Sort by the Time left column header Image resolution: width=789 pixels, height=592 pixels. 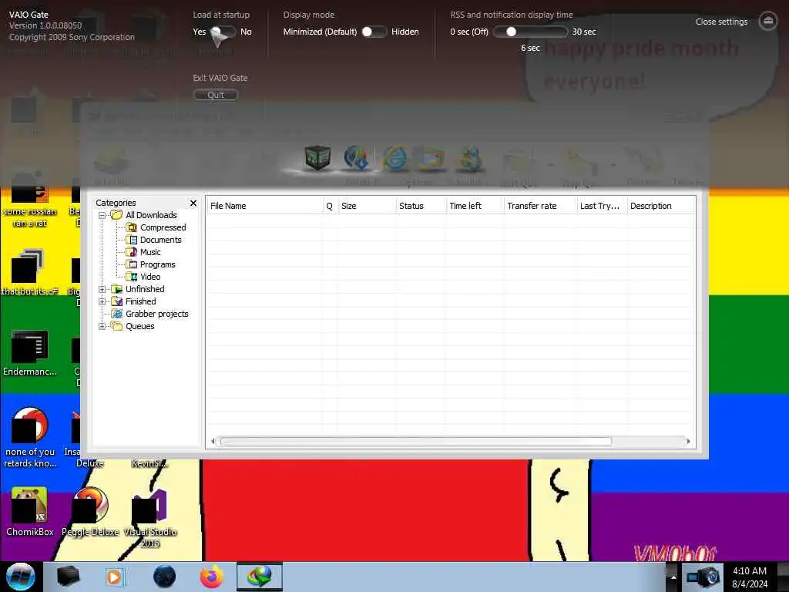pyautogui.click(x=475, y=206)
